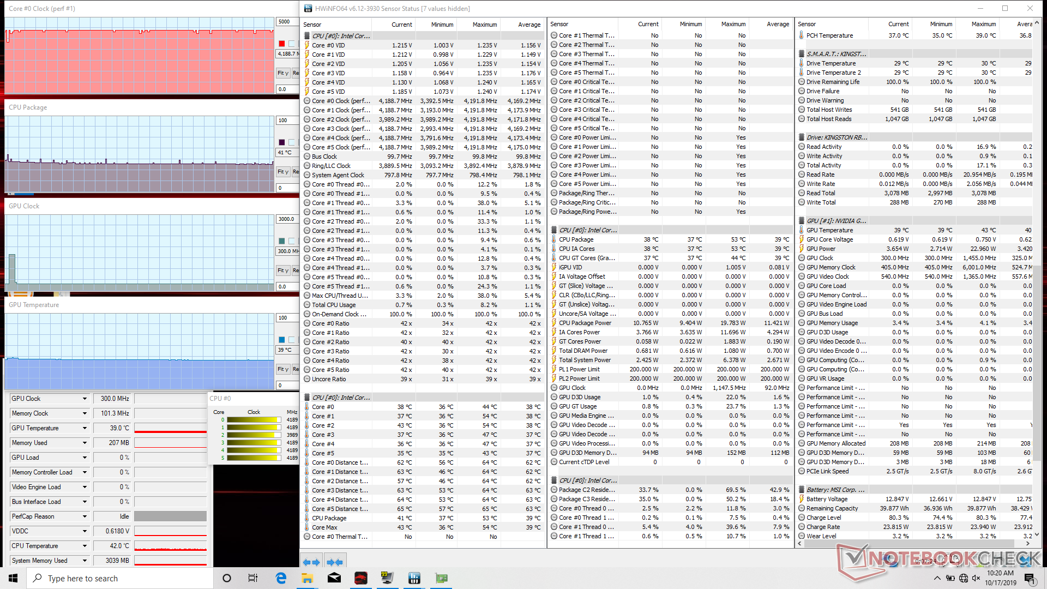Click the thermometer icon beside CPU Package 38 °C
The width and height of the screenshot is (1047, 589).
pos(554,239)
